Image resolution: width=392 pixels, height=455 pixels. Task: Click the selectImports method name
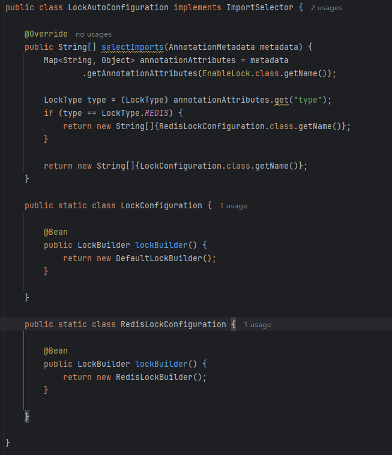(x=133, y=47)
